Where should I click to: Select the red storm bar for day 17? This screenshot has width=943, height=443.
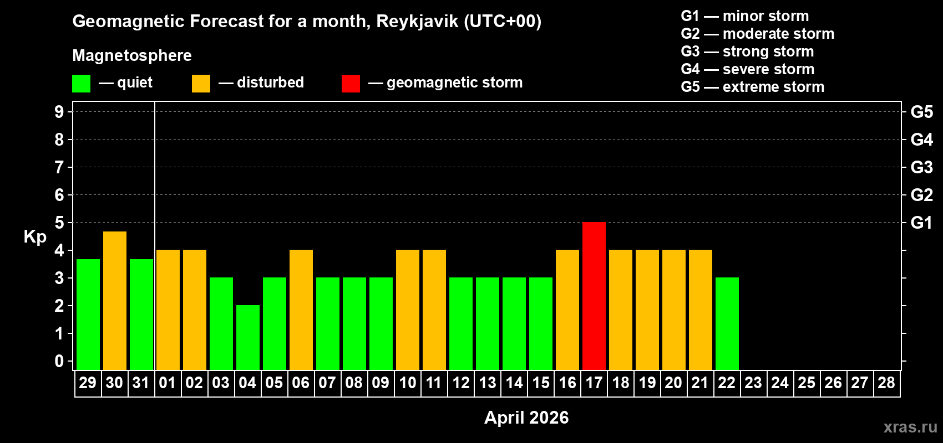(x=594, y=296)
